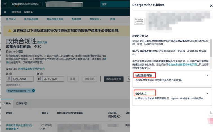Image resolution: width=213 pixels, height=132 pixels.
Task: Select the 申诉请求 option card
Action: coord(172,97)
